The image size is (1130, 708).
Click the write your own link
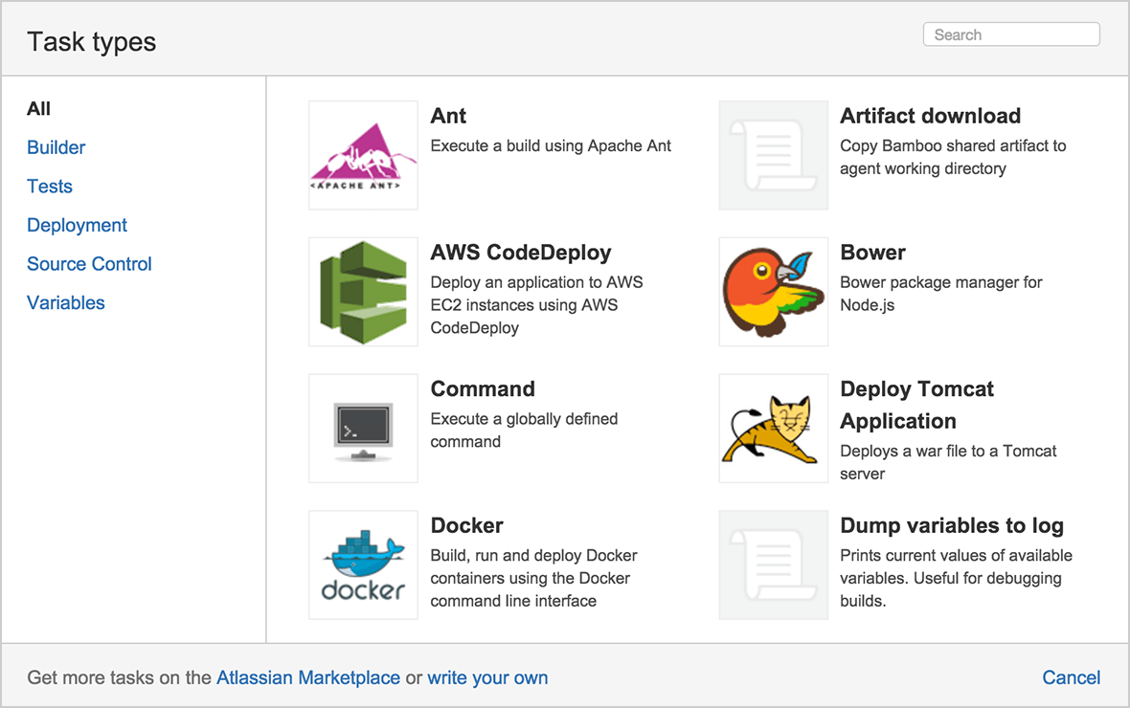[487, 677]
